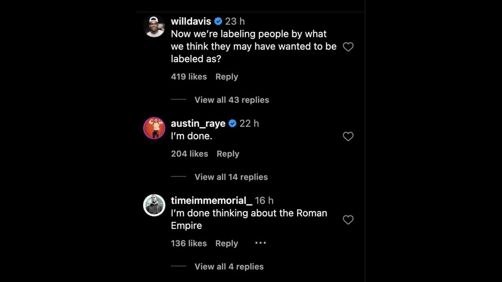The height and width of the screenshot is (282, 502).
Task: View the 419 likes list
Action: (189, 77)
